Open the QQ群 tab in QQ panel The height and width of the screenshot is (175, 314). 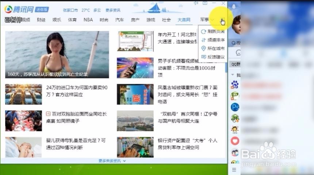click(235, 64)
